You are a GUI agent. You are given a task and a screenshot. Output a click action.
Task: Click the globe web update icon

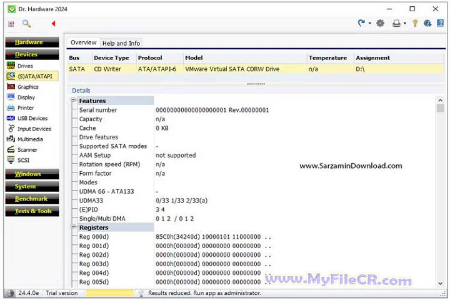[427, 23]
